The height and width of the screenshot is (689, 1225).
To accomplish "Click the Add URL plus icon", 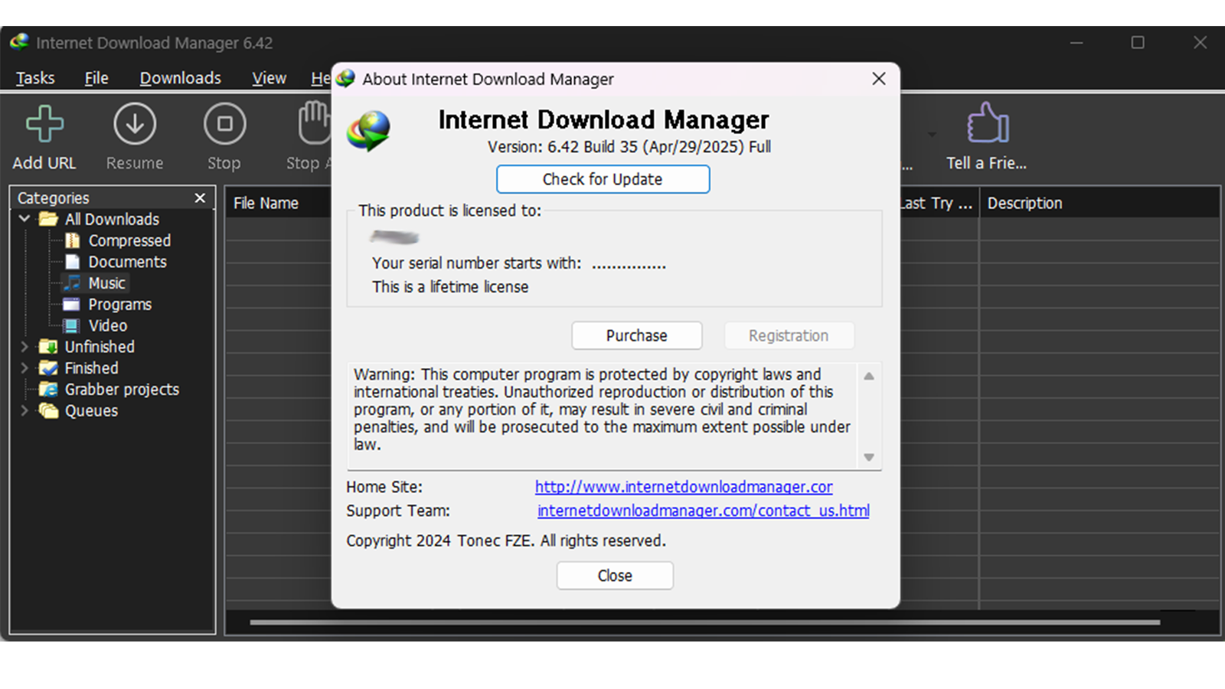I will [44, 124].
